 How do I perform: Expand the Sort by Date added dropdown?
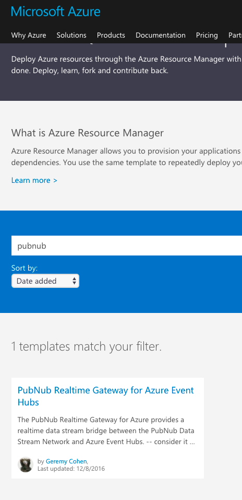click(45, 281)
